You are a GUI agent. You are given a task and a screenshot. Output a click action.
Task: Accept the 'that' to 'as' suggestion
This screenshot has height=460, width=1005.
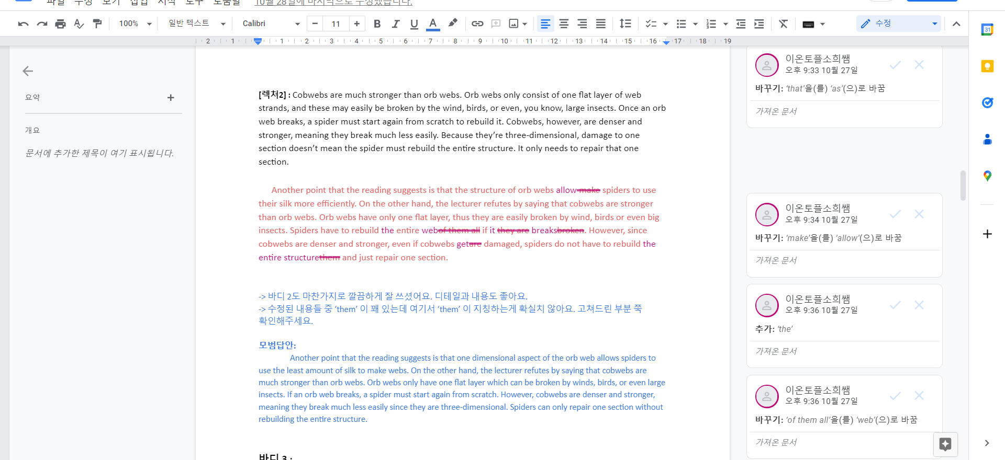coord(895,65)
